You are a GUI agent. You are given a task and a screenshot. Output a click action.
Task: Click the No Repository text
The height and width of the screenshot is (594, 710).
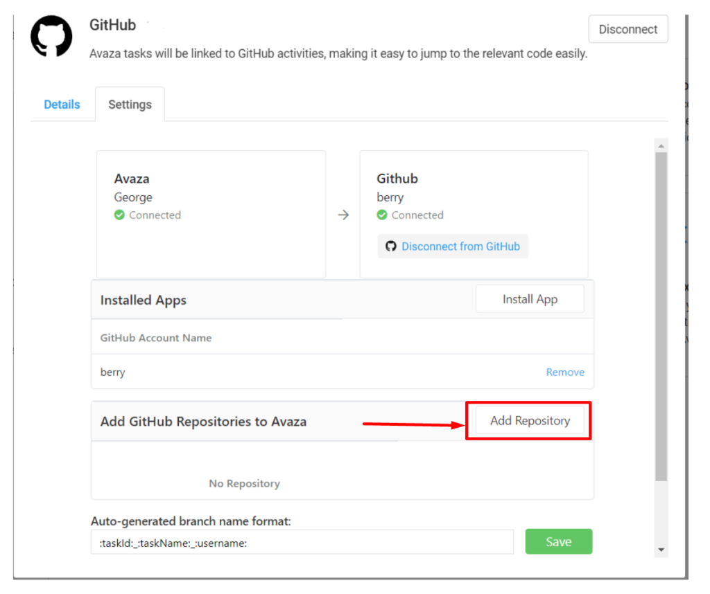pyautogui.click(x=245, y=483)
